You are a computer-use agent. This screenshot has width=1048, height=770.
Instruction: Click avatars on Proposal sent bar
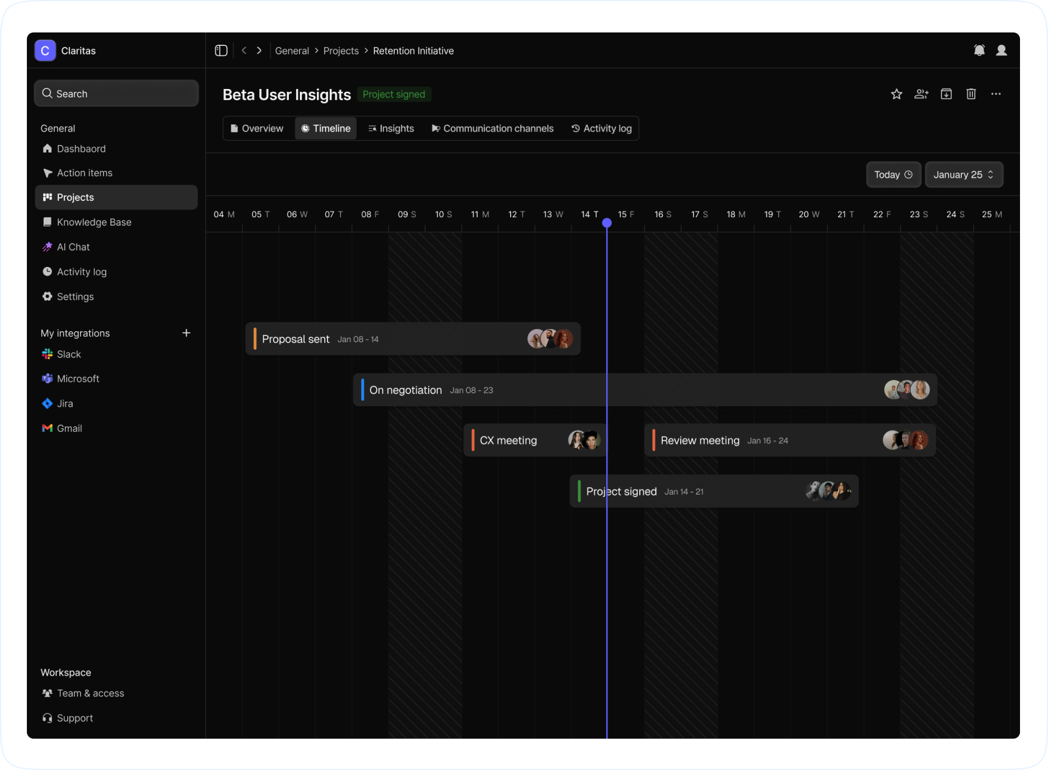click(x=550, y=339)
